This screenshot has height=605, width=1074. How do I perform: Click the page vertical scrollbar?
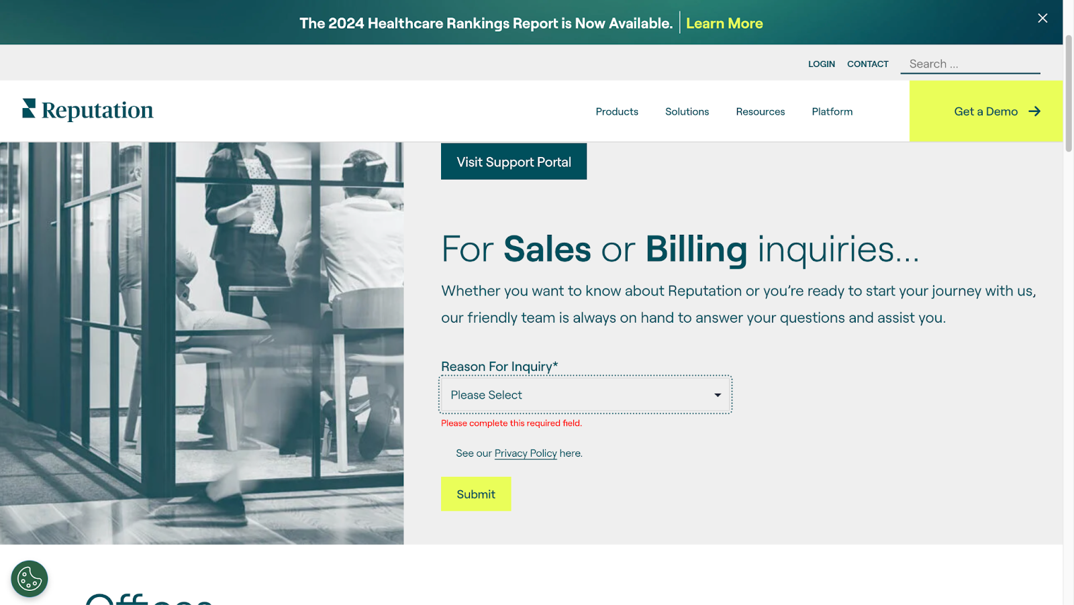[x=1069, y=94]
